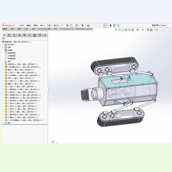172x172 pixels.
Task: Click the SOLIDWORKS logo
Action: click(9, 25)
